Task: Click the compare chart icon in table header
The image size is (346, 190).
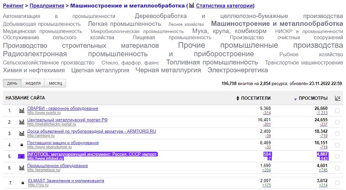Action: tap(337, 98)
